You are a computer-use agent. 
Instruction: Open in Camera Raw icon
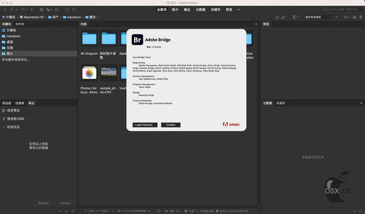57,9
